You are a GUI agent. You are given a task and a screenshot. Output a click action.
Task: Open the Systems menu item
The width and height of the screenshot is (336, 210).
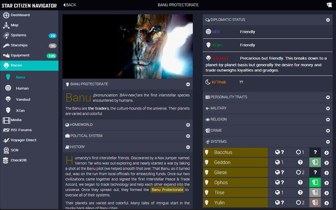[x=18, y=35]
